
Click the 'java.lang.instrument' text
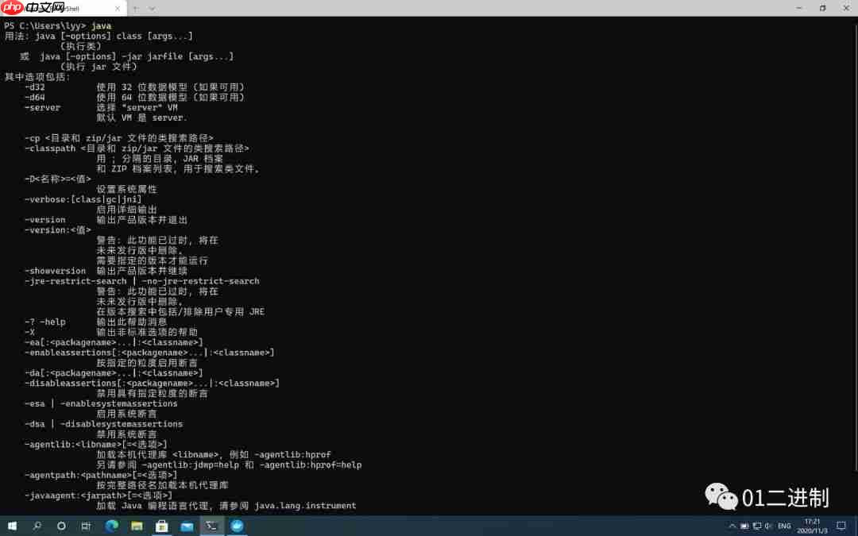coord(305,506)
